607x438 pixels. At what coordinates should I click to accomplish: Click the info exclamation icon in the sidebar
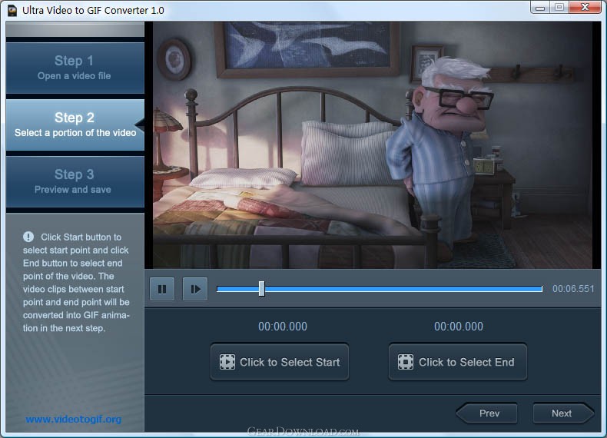pos(28,237)
